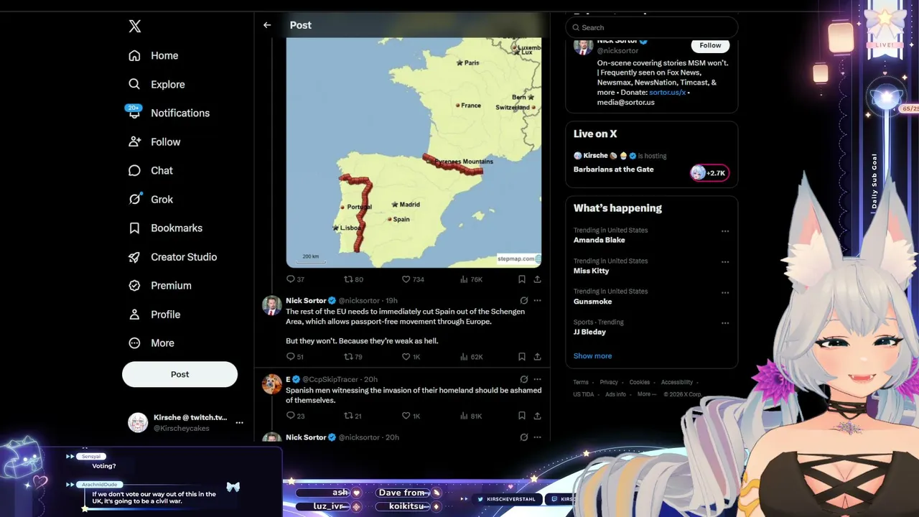Open Amanda Blake trending topic
The image size is (919, 517).
[599, 240]
